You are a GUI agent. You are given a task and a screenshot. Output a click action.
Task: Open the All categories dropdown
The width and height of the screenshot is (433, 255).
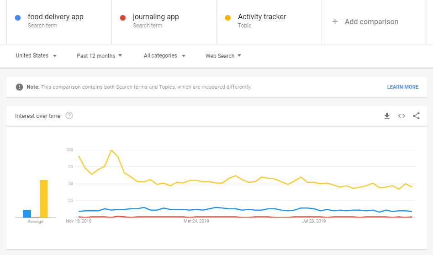point(164,56)
